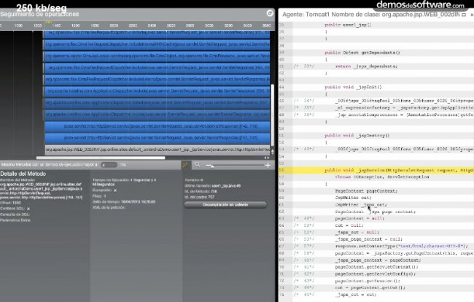Image resolution: width=474 pixels, height=302 pixels.
Task: Click the 'Id. del padre: 757' text
Action: (200, 197)
